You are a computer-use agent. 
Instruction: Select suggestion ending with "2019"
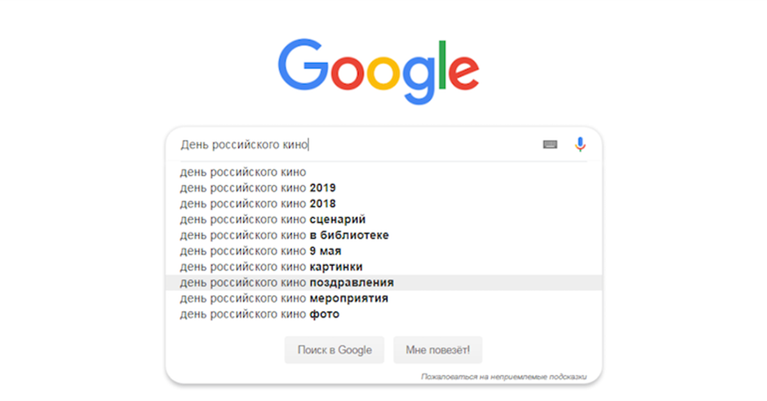point(258,188)
